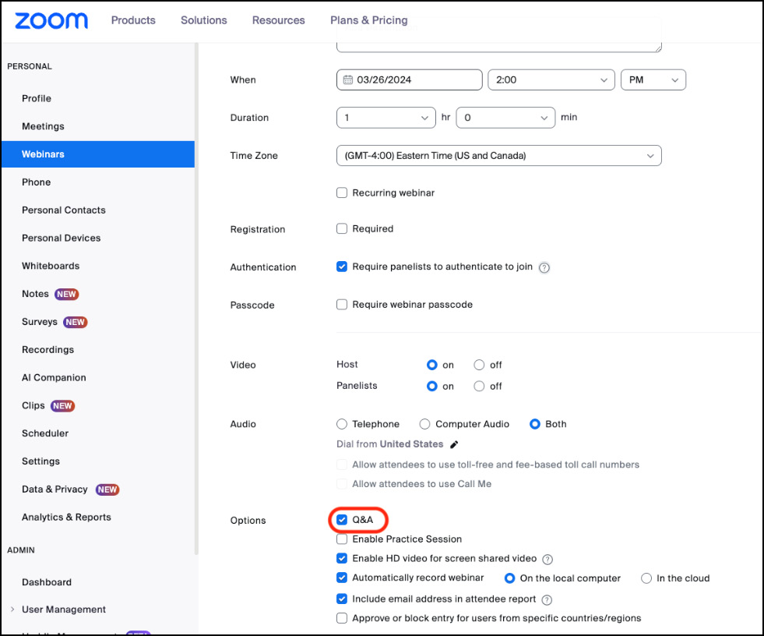
Task: Open Personal Contacts page
Action: coord(64,210)
